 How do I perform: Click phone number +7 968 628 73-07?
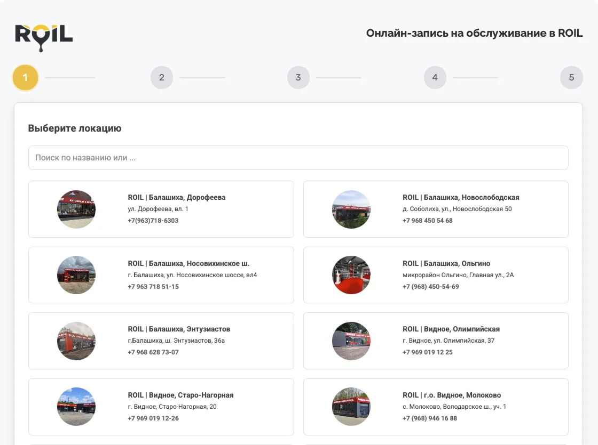[x=153, y=352]
